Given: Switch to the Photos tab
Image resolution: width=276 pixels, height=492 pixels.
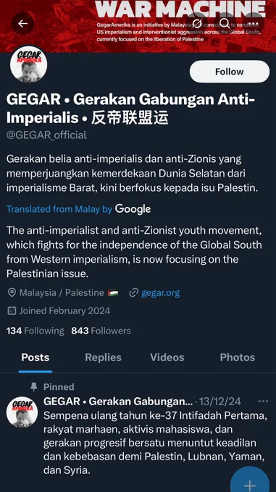Looking at the screenshot, I should coord(238,357).
